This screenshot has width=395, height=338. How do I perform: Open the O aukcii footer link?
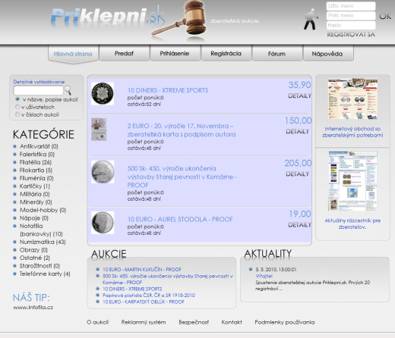point(98,322)
